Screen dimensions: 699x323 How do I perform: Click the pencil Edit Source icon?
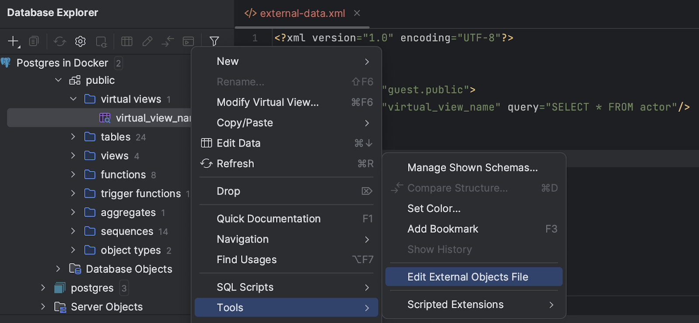pos(147,41)
